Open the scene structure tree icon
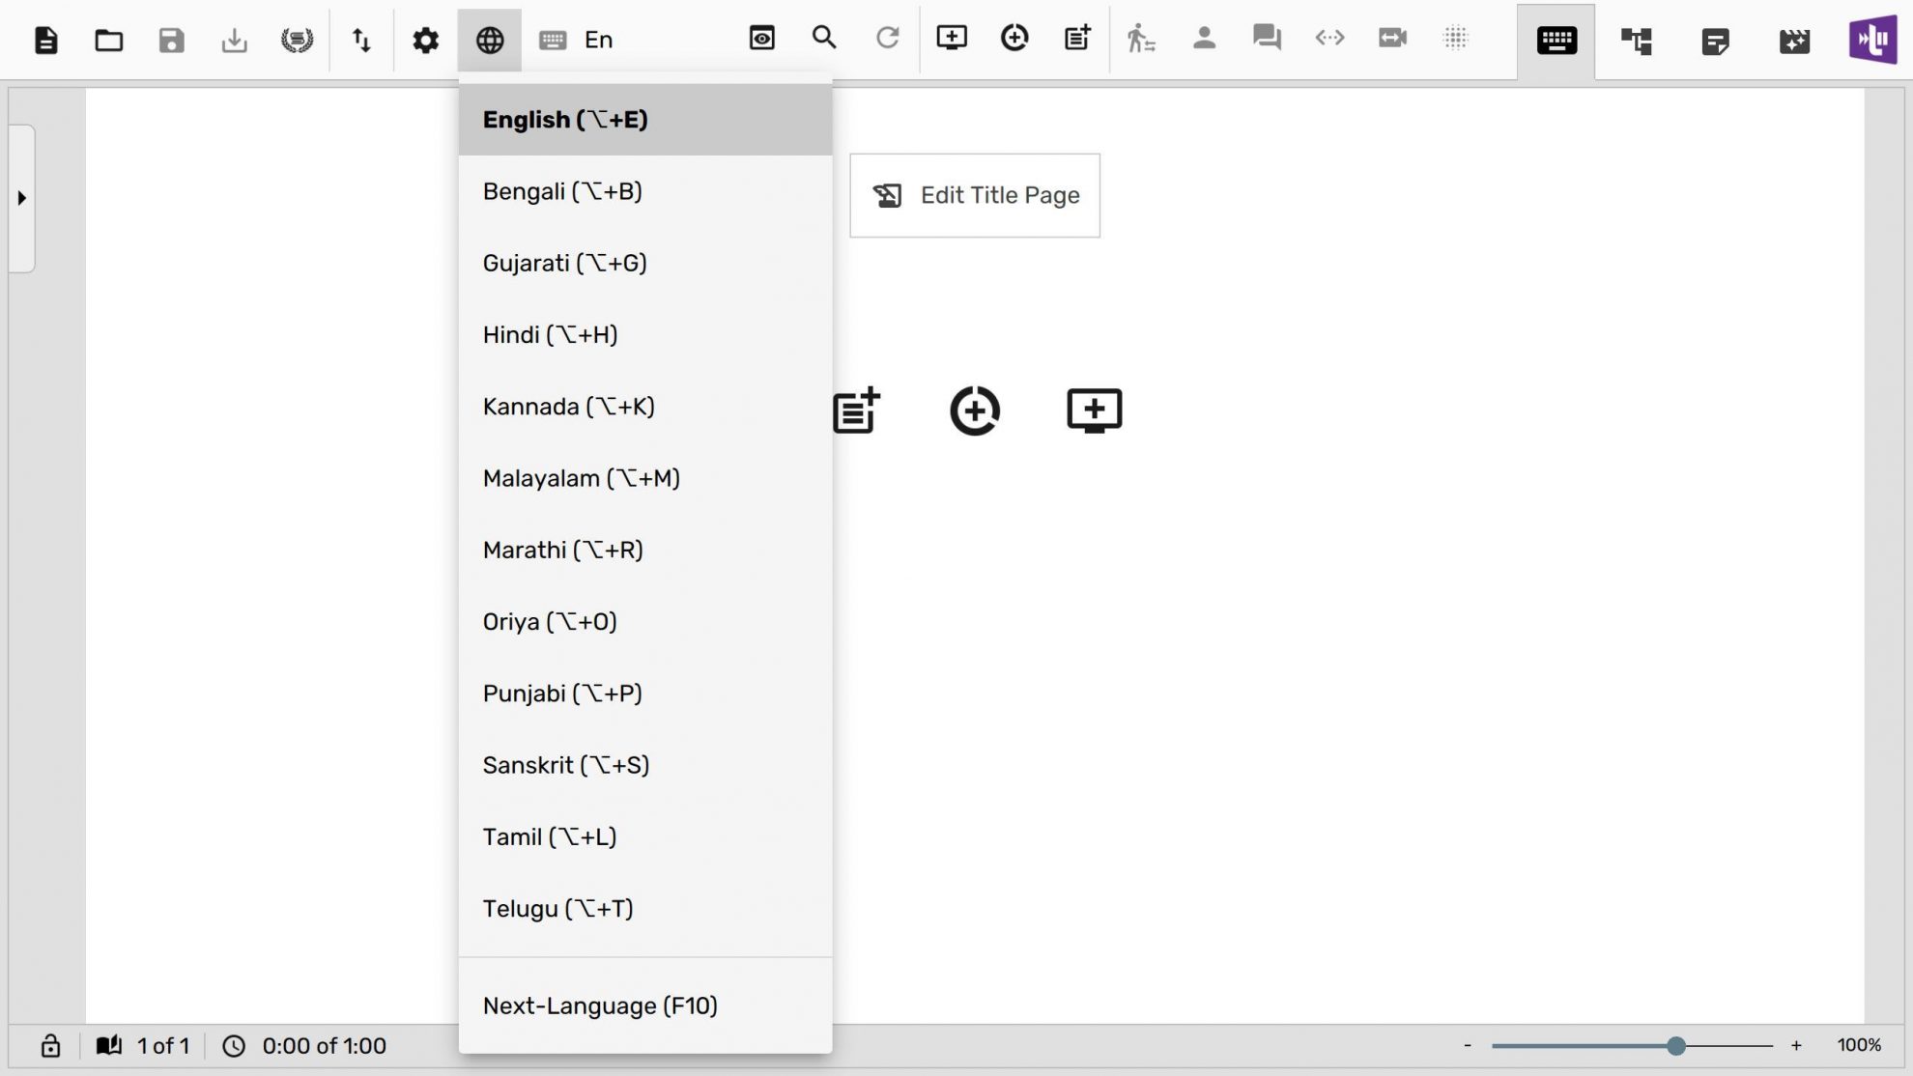Image resolution: width=1913 pixels, height=1076 pixels. [x=1636, y=41]
